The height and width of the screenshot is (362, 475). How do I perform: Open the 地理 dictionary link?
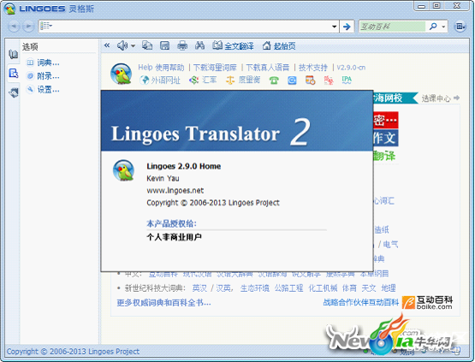389,288
